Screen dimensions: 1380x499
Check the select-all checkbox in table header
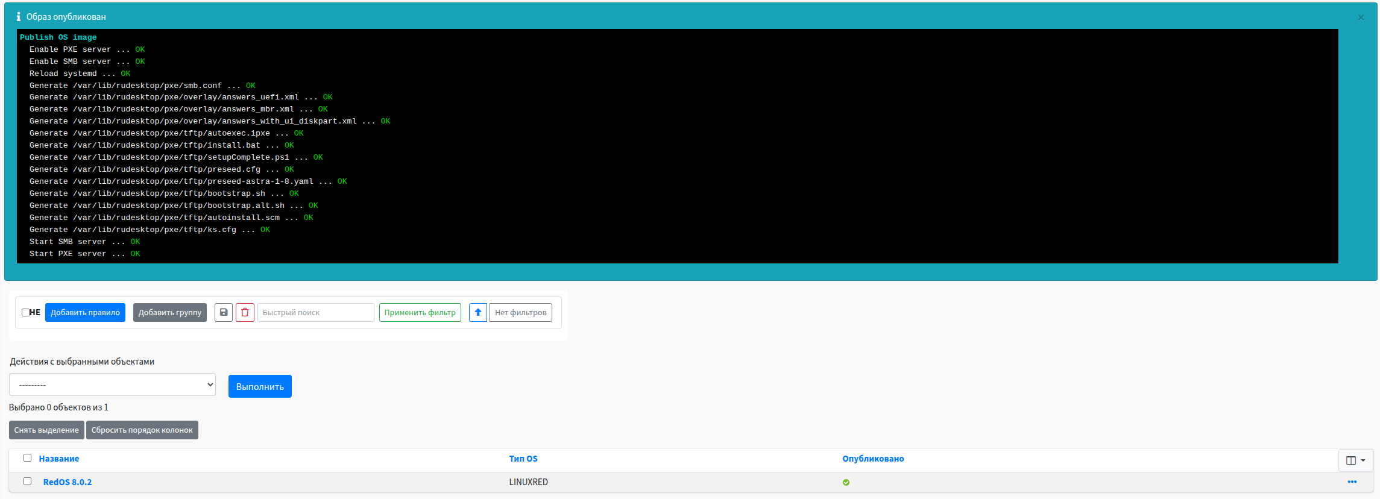click(x=28, y=458)
